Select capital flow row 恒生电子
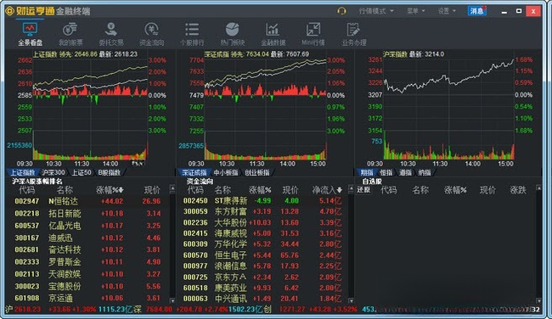The image size is (552, 319). coord(263,255)
